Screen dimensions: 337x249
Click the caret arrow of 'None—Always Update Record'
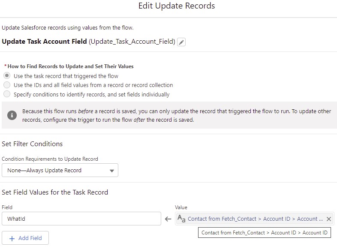[x=112, y=171]
